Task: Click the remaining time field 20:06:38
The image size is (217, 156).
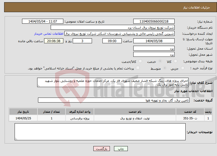Action: pyautogui.click(x=54, y=41)
